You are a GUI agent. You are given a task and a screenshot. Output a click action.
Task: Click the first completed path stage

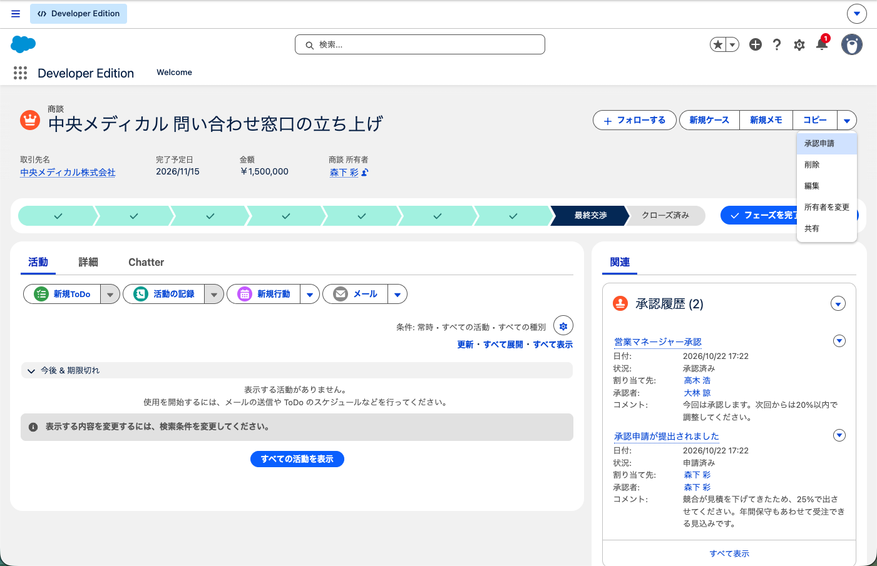click(x=58, y=216)
